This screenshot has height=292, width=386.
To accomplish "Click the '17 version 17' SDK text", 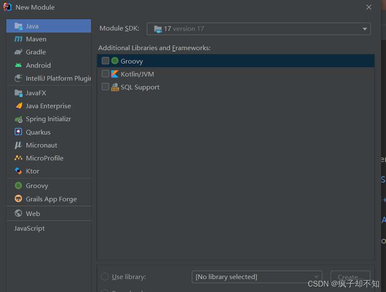I will 184,29.
